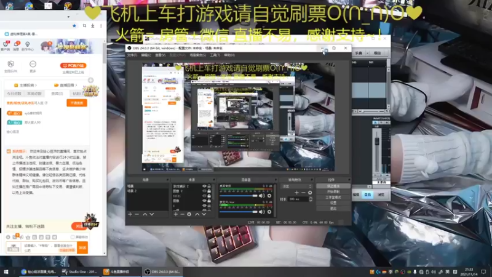Click the clock icon in chat toolbar
Screen dimensions: 492x277
tap(8, 237)
